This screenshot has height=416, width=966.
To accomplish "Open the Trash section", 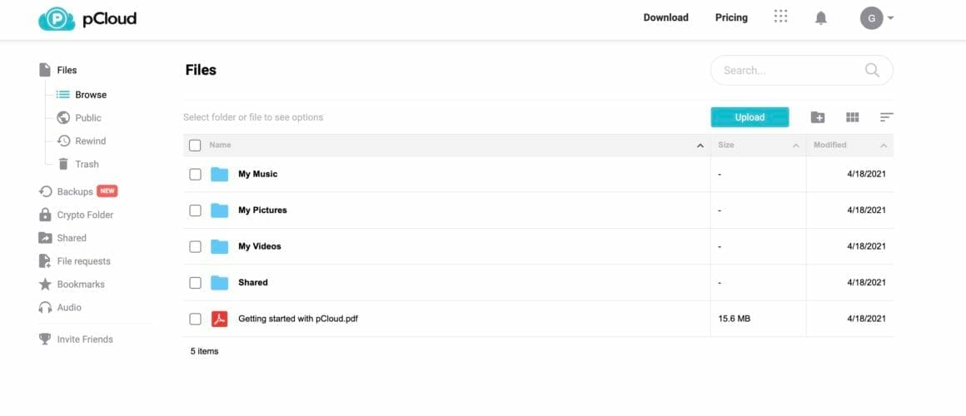I will (x=87, y=164).
